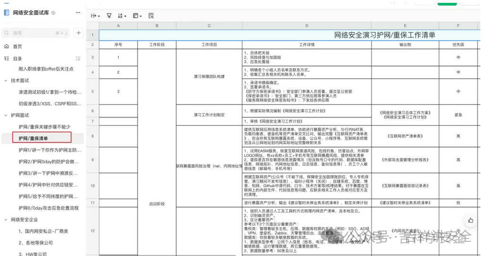487x256 pixels.
Task: Open 2、各地等保公司 document
Action: (35, 243)
